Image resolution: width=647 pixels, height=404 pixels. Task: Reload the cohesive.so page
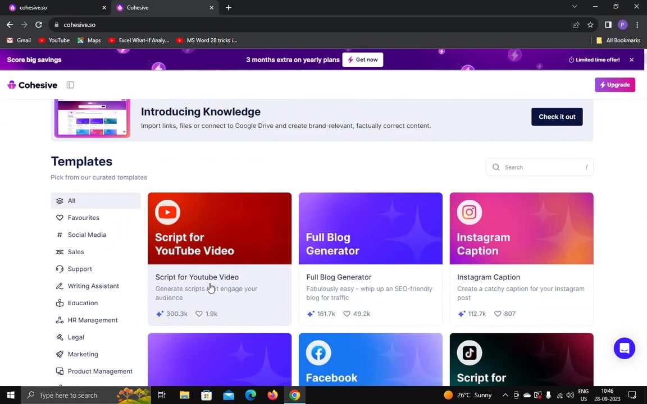click(x=39, y=25)
